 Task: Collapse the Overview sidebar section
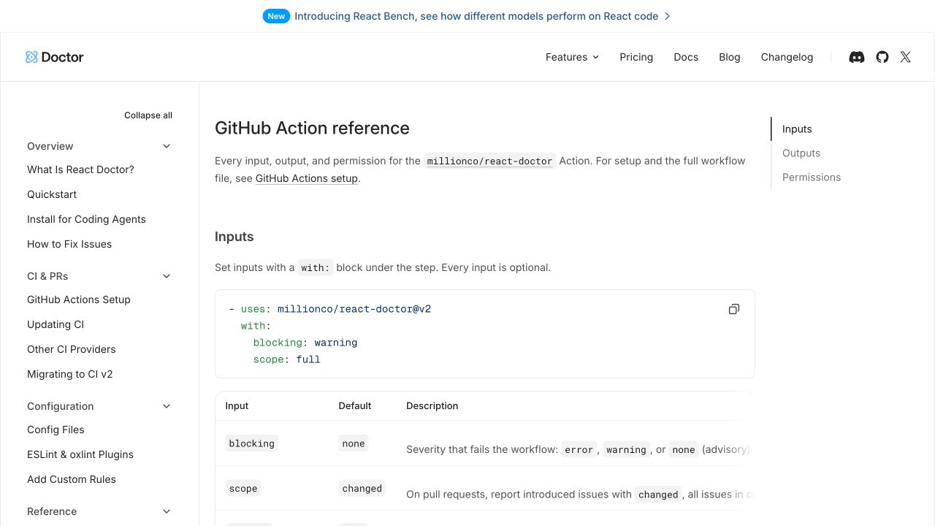(x=167, y=146)
